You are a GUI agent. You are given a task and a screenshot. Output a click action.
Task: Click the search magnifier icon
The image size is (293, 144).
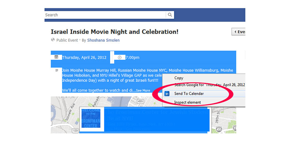tap(170, 15)
